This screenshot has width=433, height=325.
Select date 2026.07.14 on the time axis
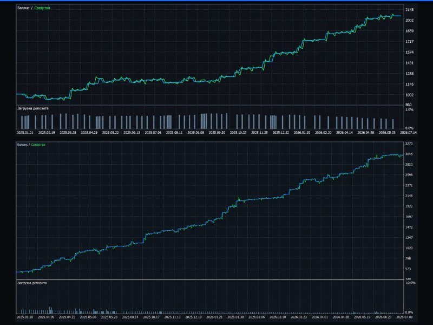click(x=409, y=133)
